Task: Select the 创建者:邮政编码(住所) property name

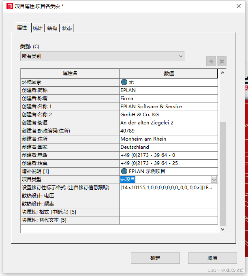Action: click(x=70, y=131)
